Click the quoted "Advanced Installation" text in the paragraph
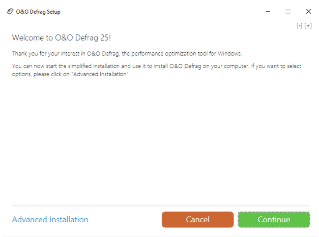319x237 pixels. (101, 74)
